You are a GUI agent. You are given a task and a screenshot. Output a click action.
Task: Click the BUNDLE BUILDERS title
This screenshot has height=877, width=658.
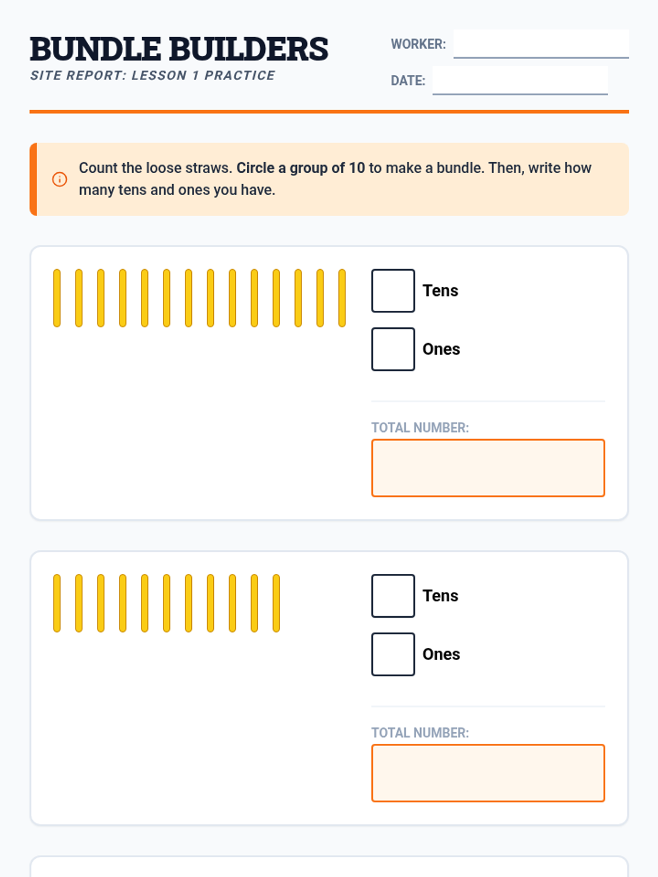pos(179,49)
